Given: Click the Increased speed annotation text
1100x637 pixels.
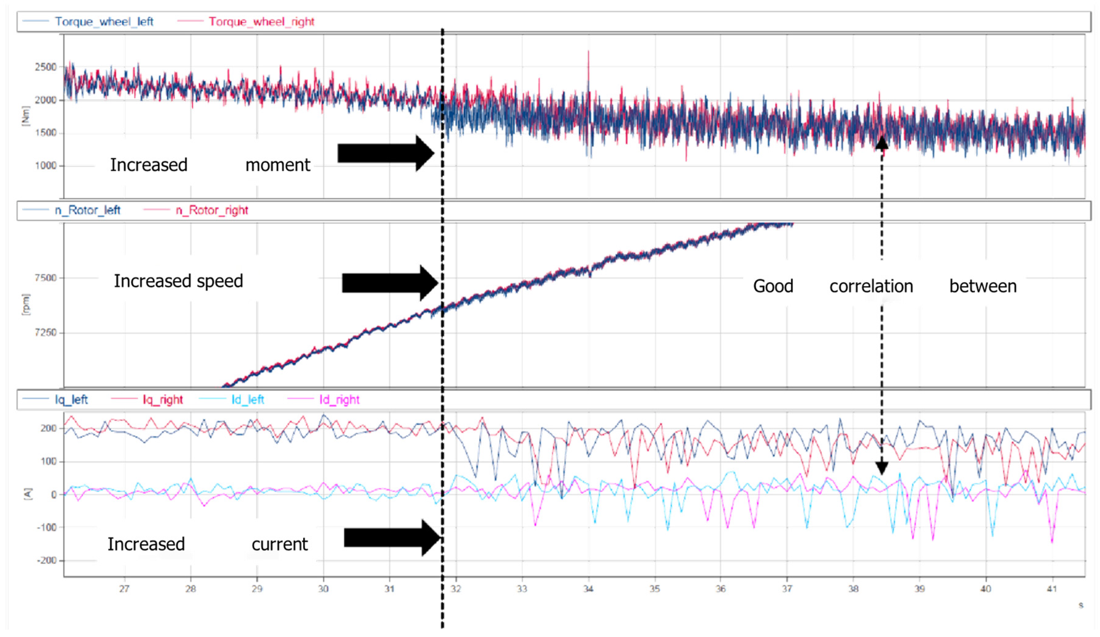Looking at the screenshot, I should tap(178, 281).
